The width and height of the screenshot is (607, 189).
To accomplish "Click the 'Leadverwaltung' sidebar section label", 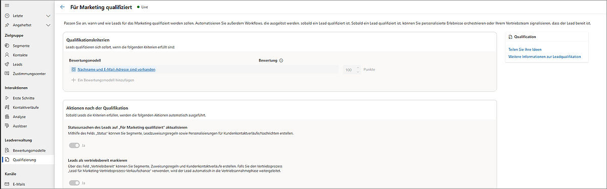I will 18,140.
